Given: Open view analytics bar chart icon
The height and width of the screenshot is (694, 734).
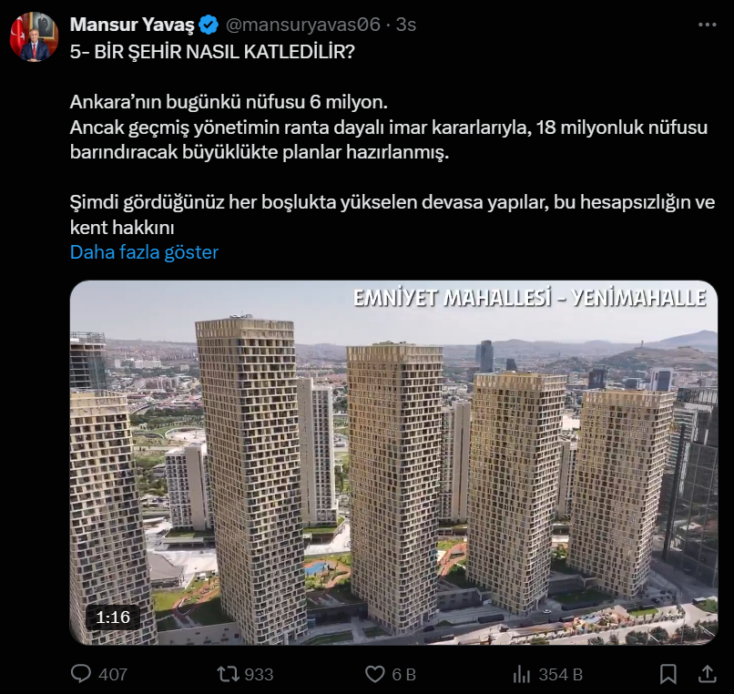Looking at the screenshot, I should (x=522, y=674).
